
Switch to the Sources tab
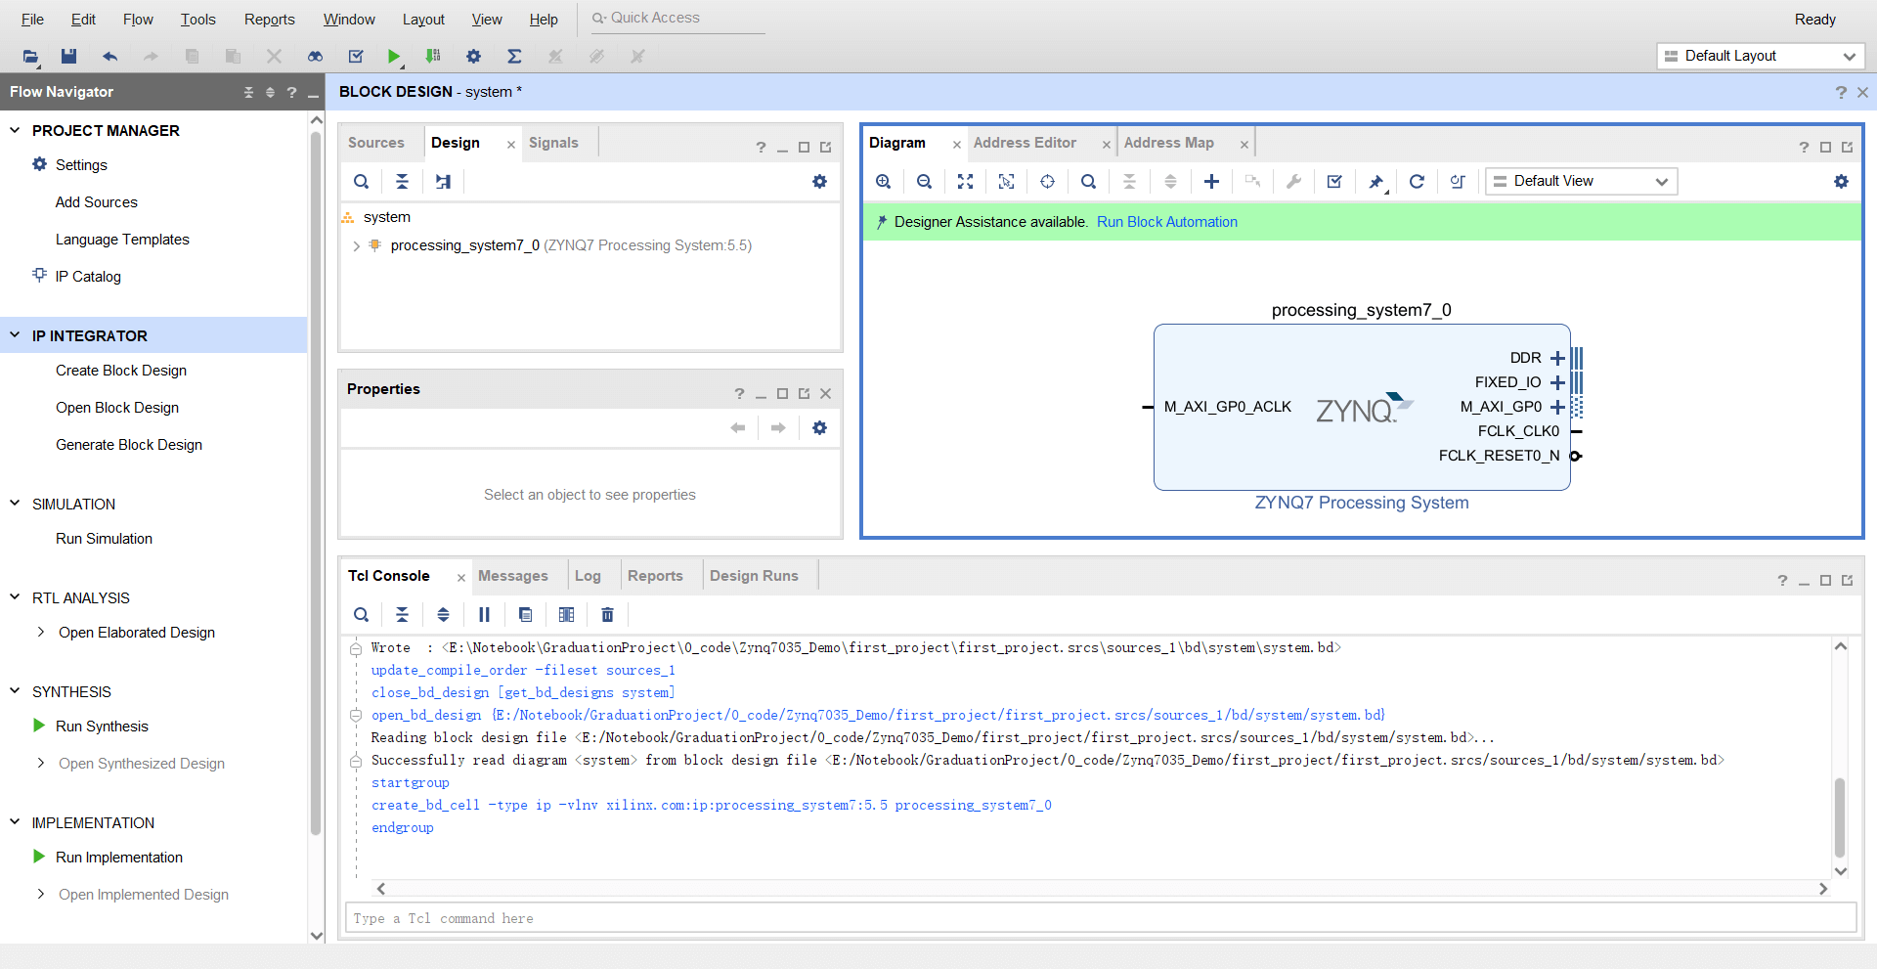coord(375,143)
